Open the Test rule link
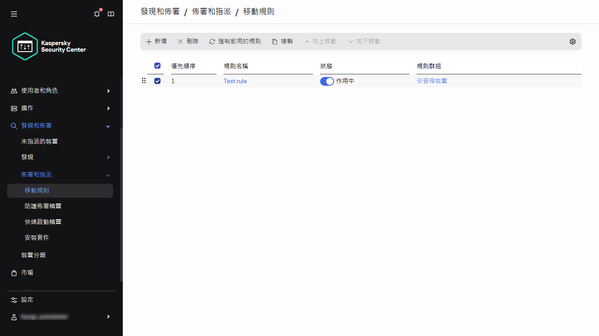 pos(235,81)
